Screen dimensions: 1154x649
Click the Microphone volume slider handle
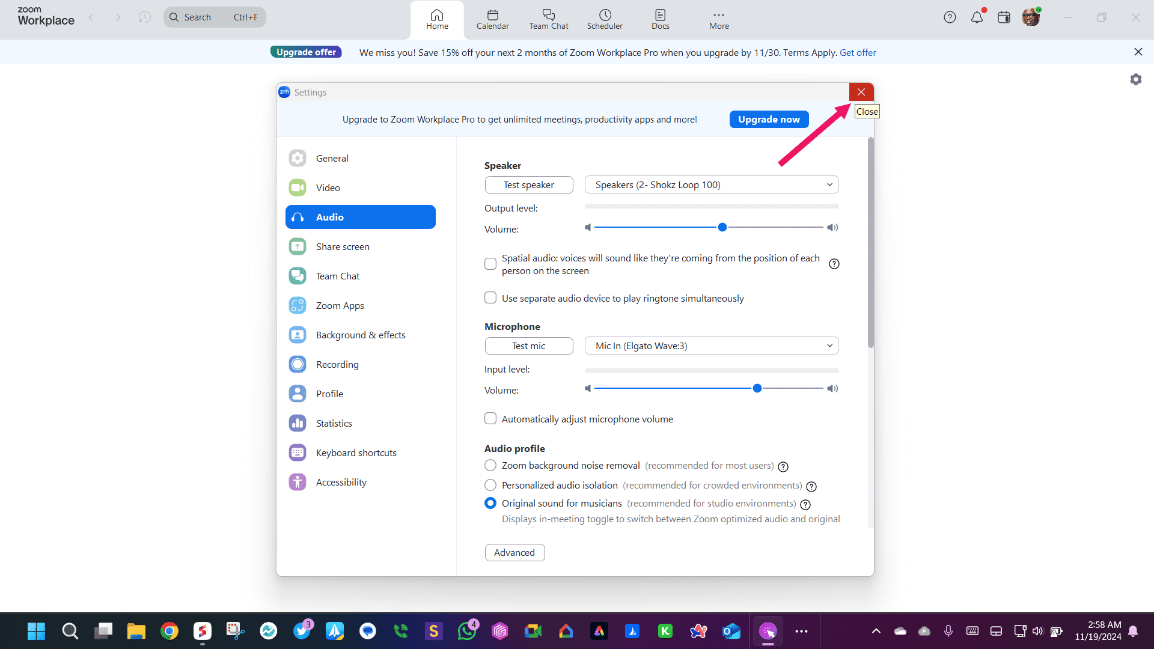pyautogui.click(x=757, y=388)
